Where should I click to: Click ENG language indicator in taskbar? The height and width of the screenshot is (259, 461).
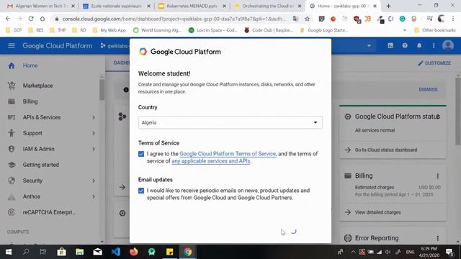(410, 252)
